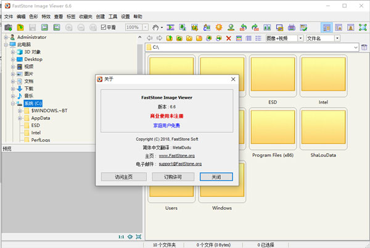370x248 pixels.
Task: Click the full screen view icon
Action: coord(363,28)
